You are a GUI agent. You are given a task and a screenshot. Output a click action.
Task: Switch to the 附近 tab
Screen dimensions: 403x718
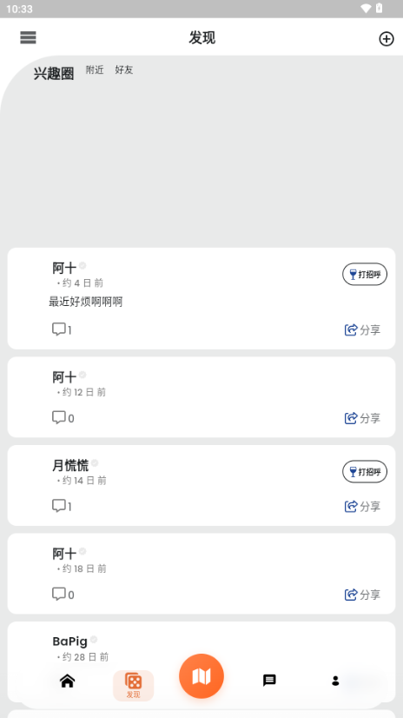pos(95,70)
